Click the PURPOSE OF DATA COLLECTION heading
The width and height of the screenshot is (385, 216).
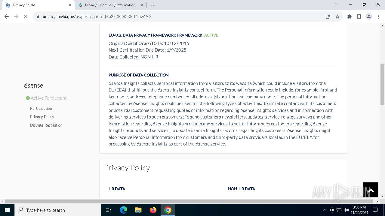[139, 75]
